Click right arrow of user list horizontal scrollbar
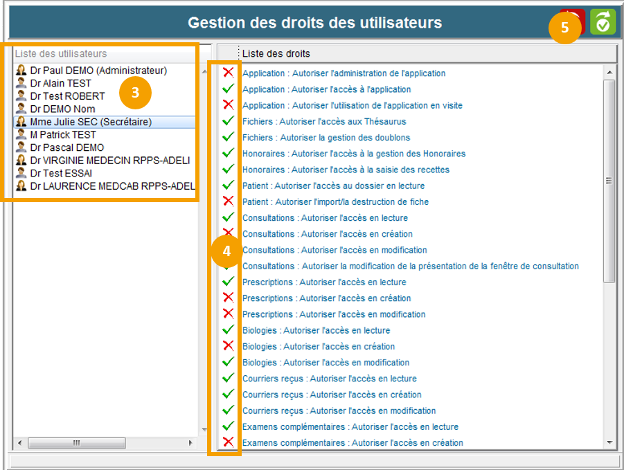 coord(191,442)
